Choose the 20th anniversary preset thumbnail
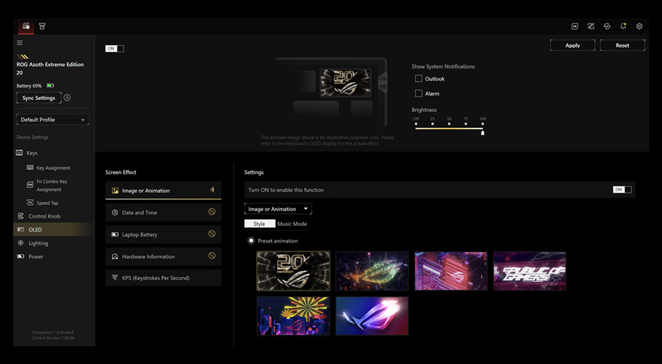Viewport: 662px width, 364px height. (293, 271)
